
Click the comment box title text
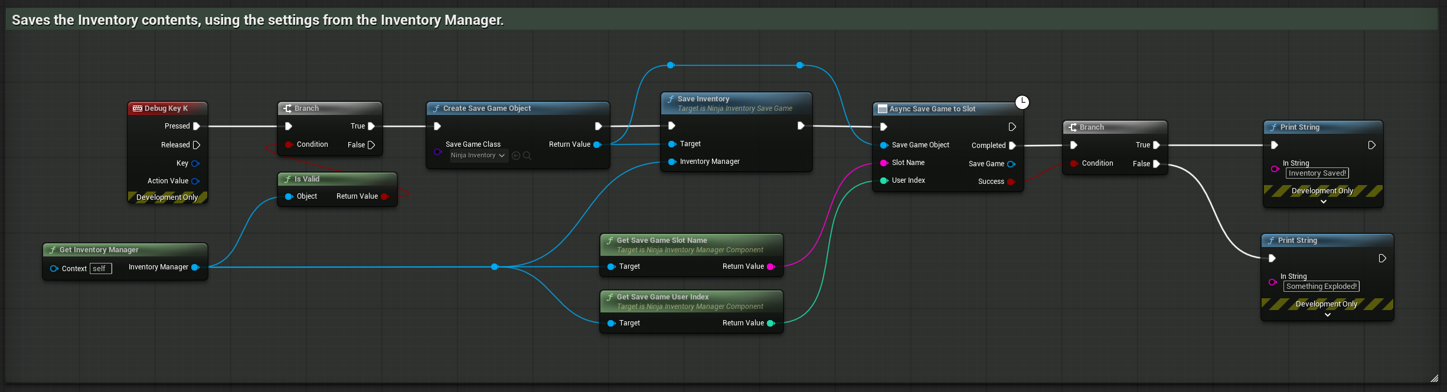(x=257, y=20)
